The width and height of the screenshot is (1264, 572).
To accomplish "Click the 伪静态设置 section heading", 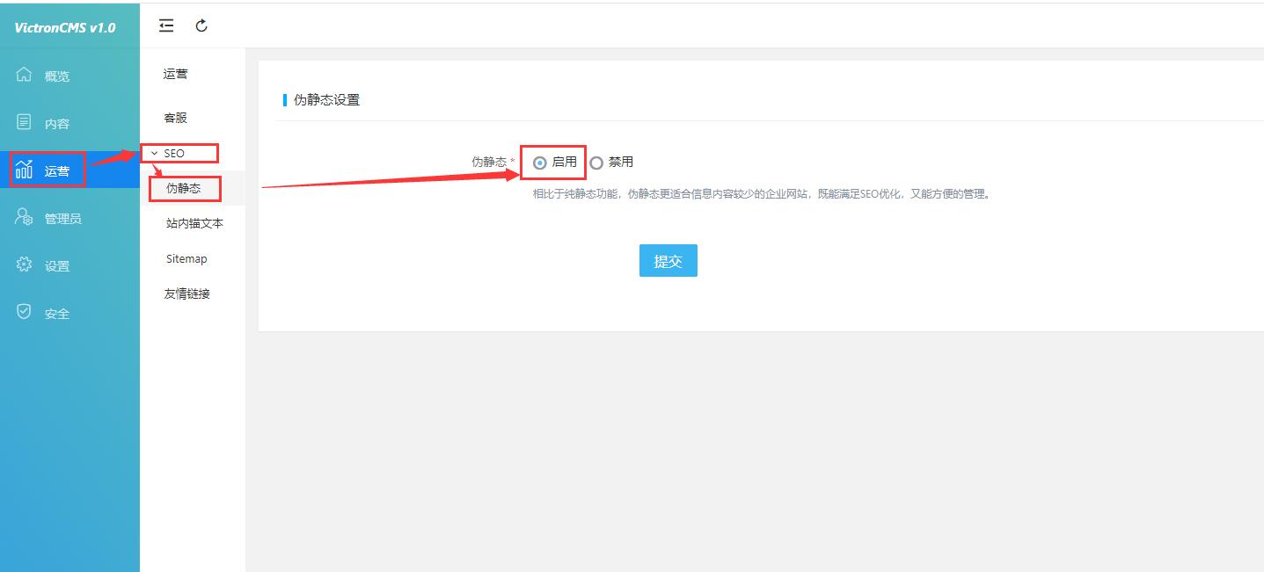I will pyautogui.click(x=326, y=100).
